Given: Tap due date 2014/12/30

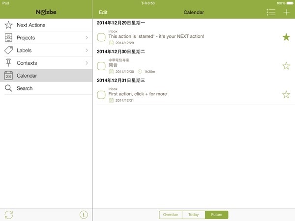Looking at the screenshot, I should 124,72.
